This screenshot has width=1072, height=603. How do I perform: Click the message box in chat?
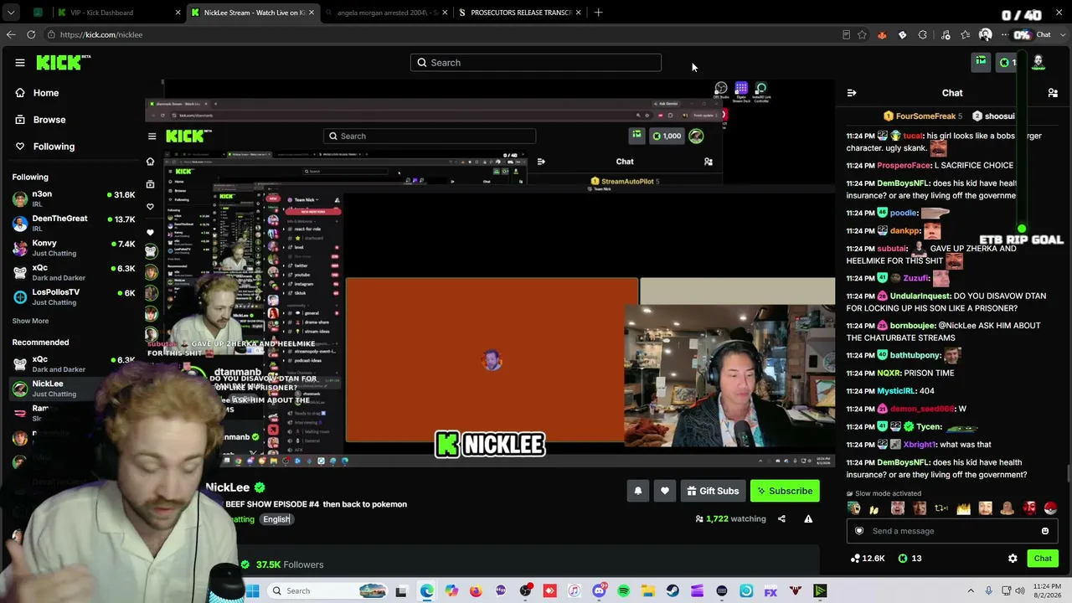click(952, 531)
